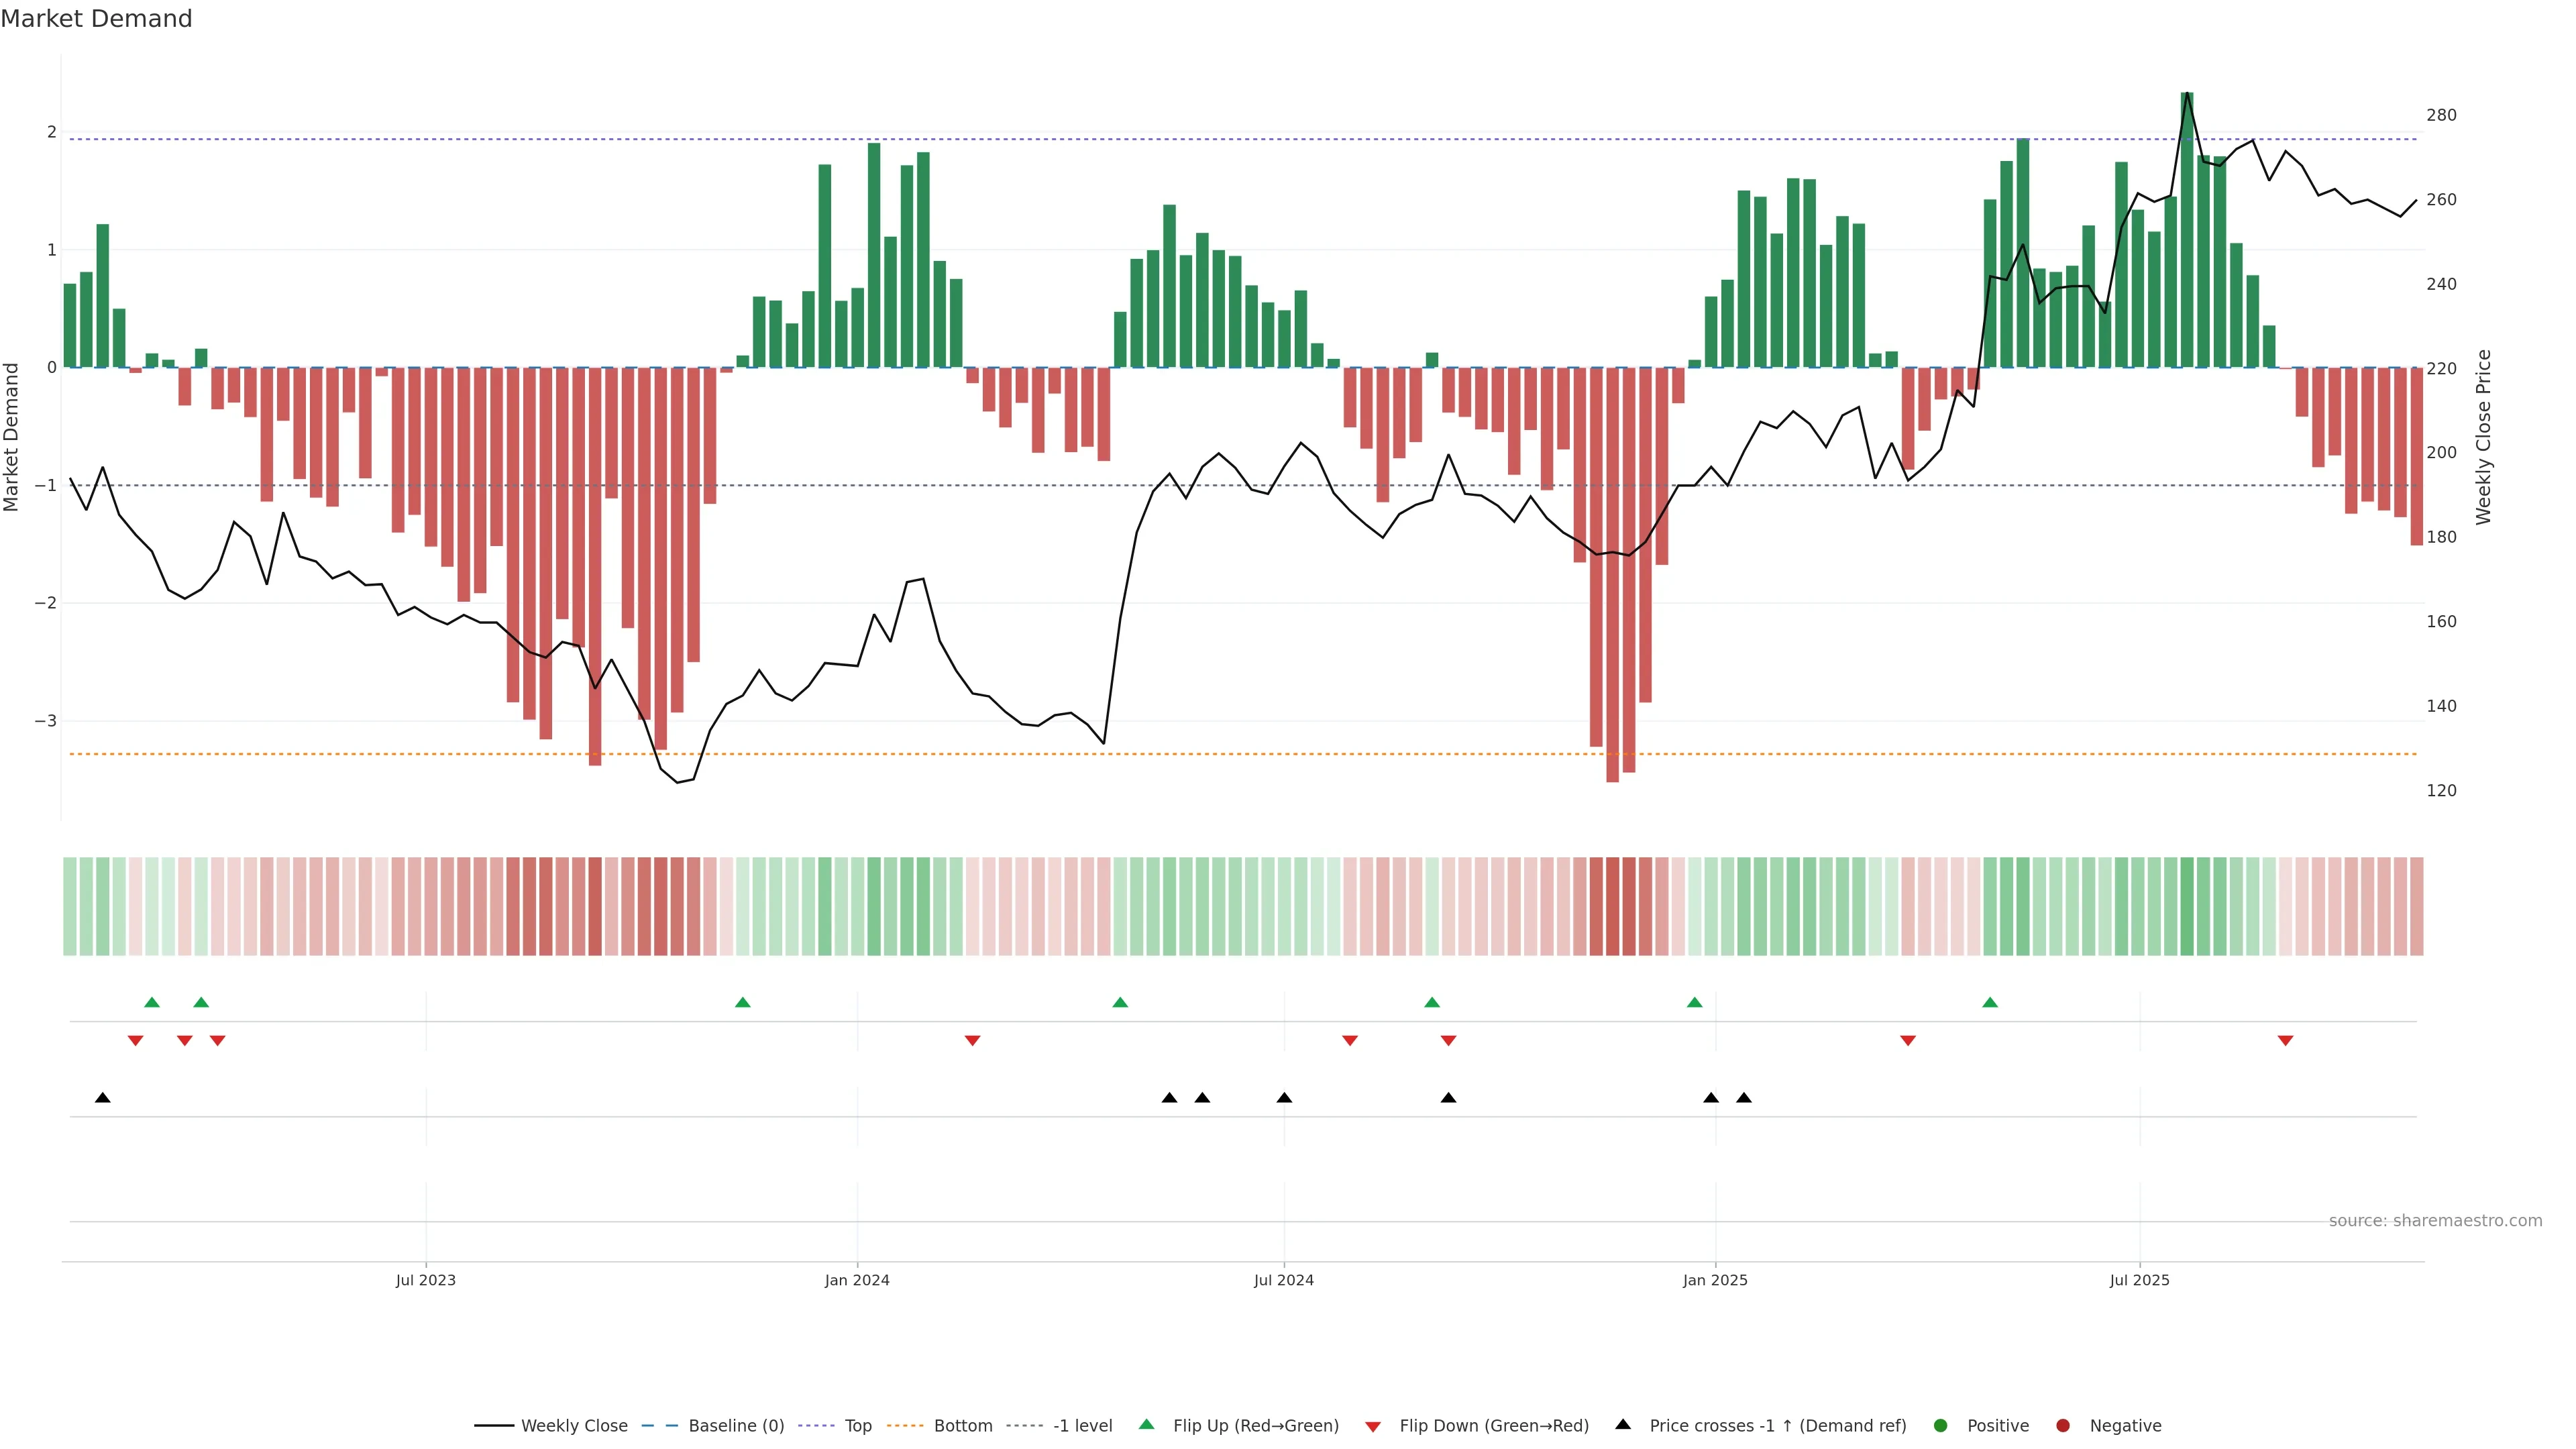The image size is (2576, 1449).
Task: Click the green Flip Up legend triangle
Action: (1146, 1424)
